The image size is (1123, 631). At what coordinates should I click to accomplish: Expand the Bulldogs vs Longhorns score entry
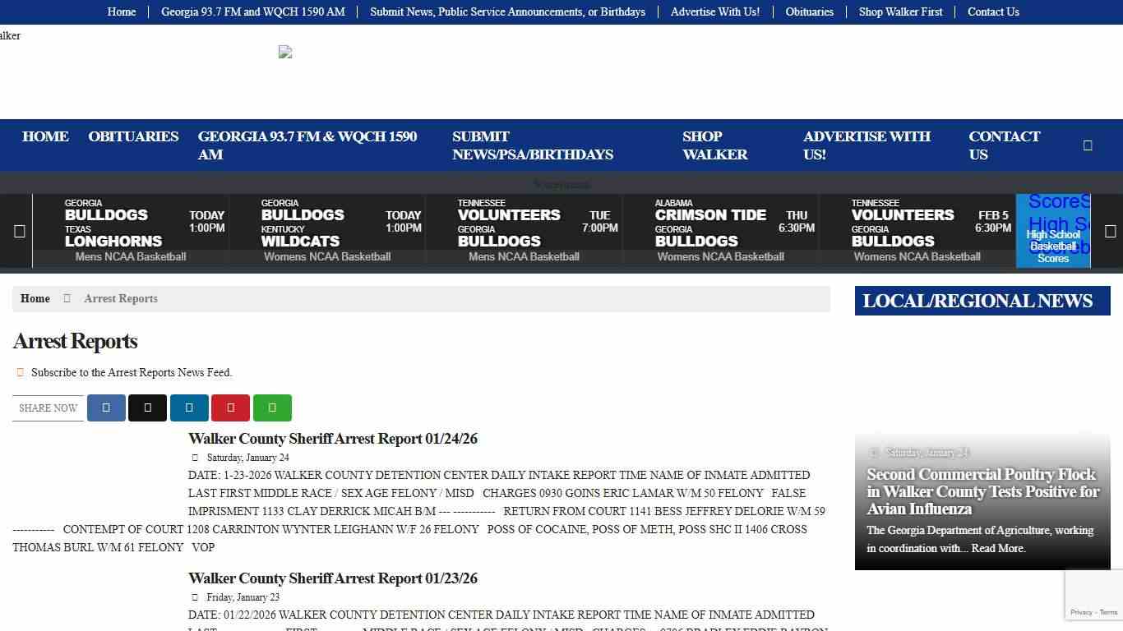tap(131, 228)
